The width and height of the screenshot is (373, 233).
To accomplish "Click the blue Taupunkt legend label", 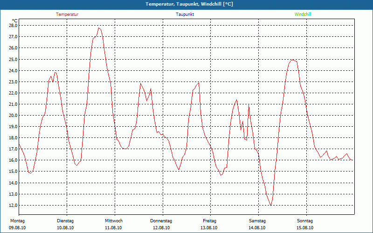I will click(x=185, y=14).
